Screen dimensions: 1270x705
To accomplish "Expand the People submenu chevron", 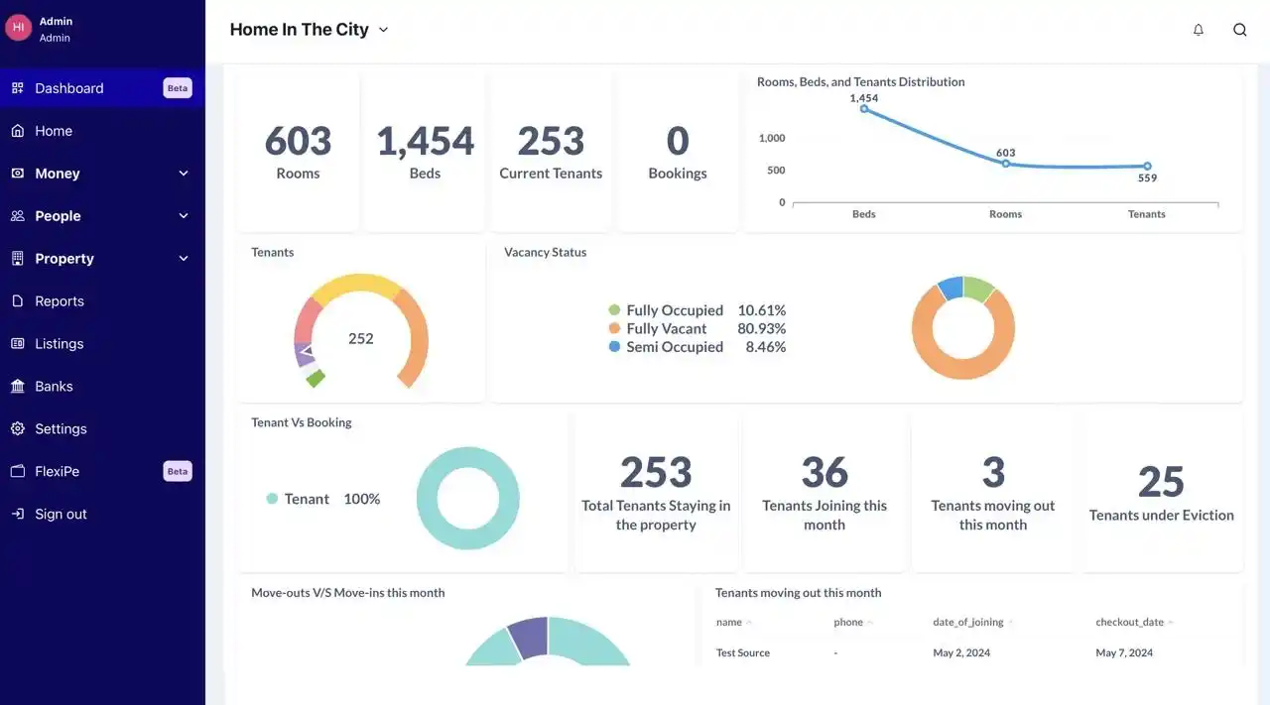I will tap(184, 216).
